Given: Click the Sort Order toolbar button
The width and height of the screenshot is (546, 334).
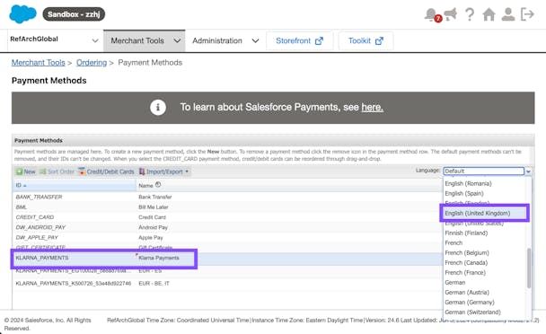Looking at the screenshot, I should pos(57,171).
